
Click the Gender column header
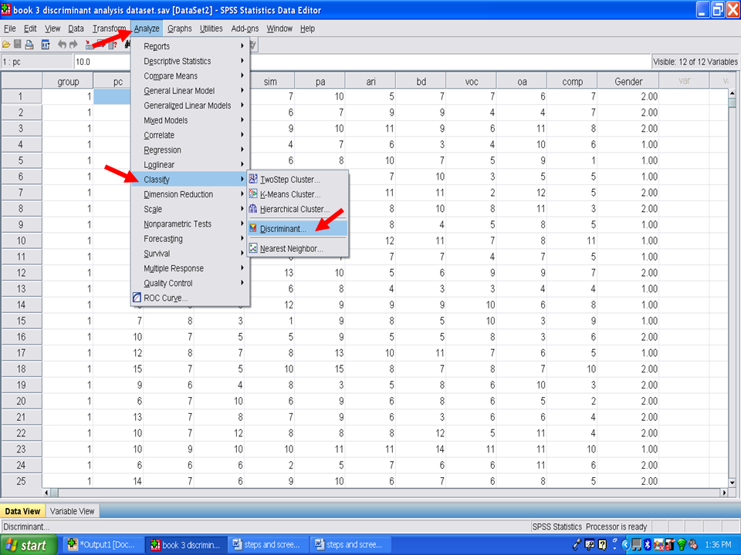(628, 82)
